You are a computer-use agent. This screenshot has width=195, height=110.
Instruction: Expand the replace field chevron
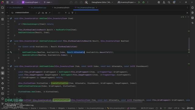point(7,13)
